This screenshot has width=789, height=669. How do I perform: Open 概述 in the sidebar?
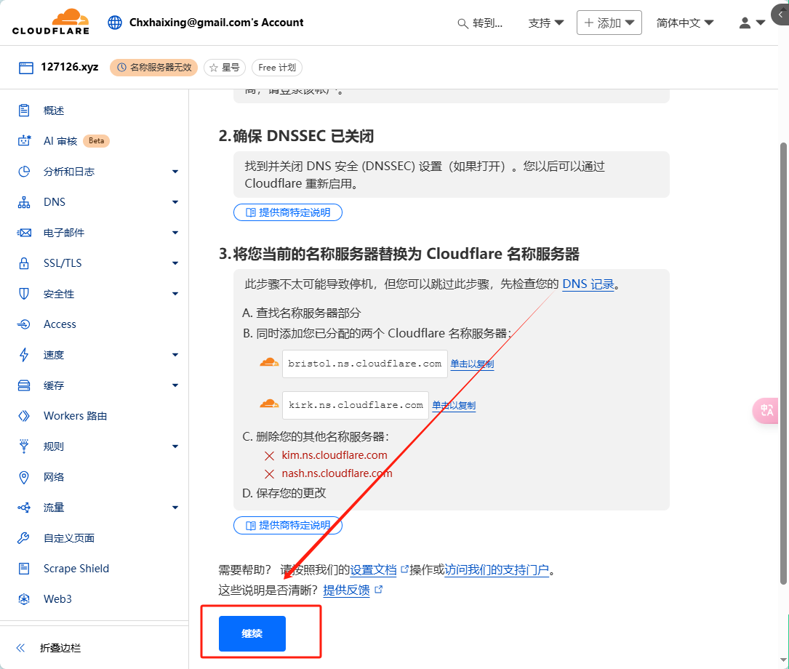pyautogui.click(x=54, y=111)
